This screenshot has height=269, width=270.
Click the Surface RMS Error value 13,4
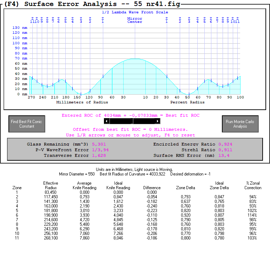(224, 155)
